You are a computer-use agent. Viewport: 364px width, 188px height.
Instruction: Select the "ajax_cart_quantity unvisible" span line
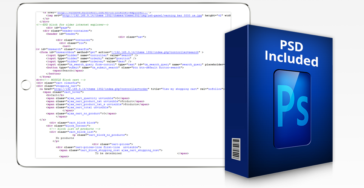click(x=88, y=98)
